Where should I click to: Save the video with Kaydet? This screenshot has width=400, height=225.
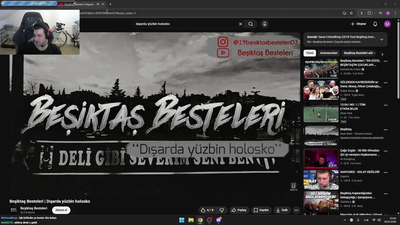[261, 210]
